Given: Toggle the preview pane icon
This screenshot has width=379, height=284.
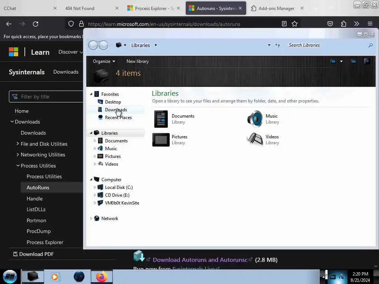Looking at the screenshot, I should tap(353, 61).
